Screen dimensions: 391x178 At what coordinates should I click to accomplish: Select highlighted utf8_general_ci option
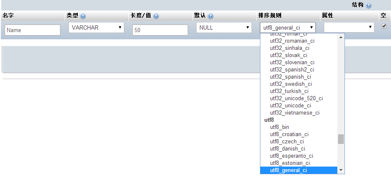point(299,170)
